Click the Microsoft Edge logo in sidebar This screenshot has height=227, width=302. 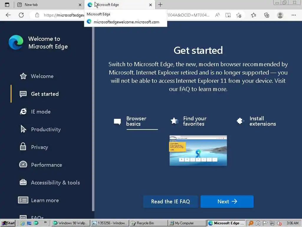pos(16,42)
